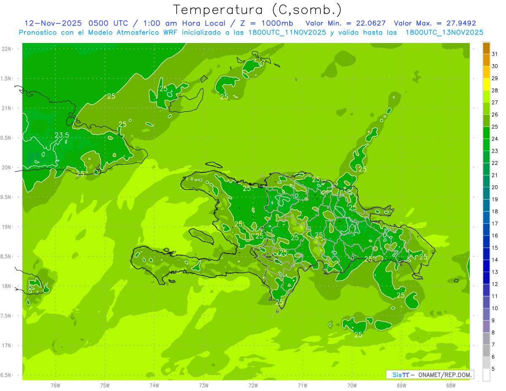Click "1800UTC_11NOV2025" initialization time

(285, 32)
